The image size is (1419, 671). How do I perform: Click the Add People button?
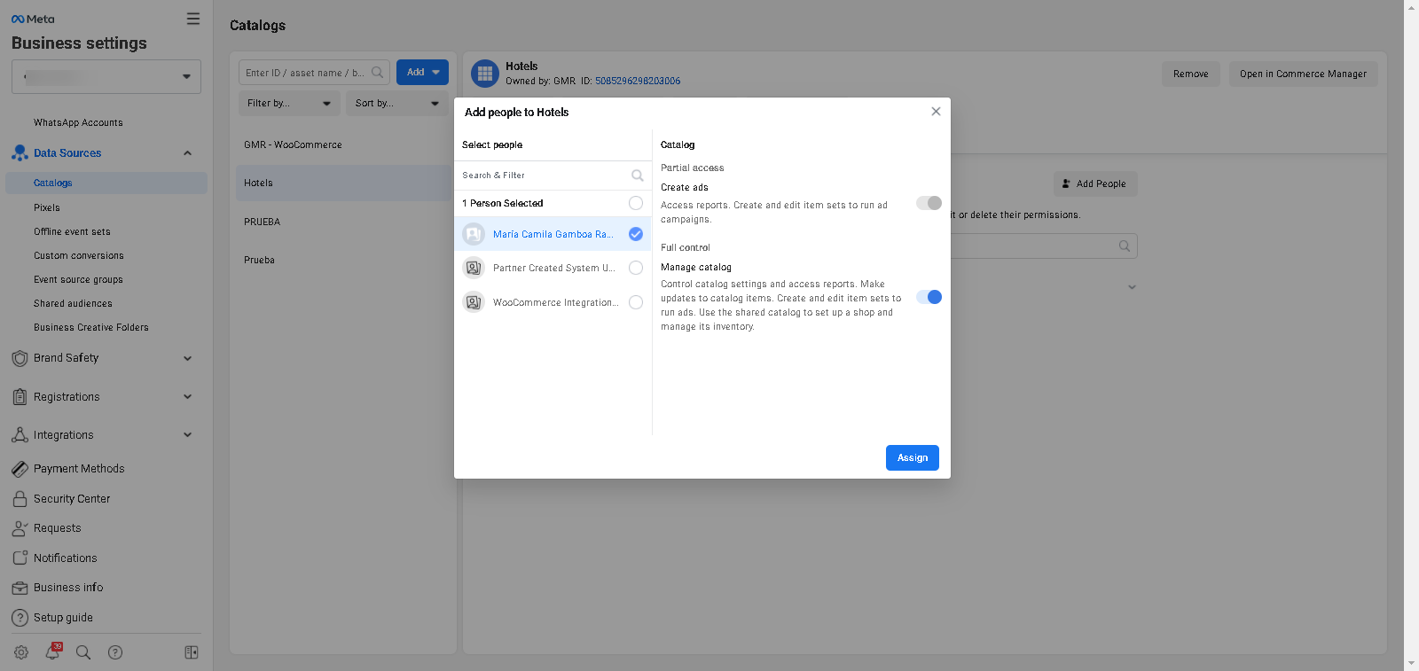pyautogui.click(x=1095, y=183)
